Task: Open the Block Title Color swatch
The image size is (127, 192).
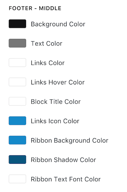Action: click(17, 101)
